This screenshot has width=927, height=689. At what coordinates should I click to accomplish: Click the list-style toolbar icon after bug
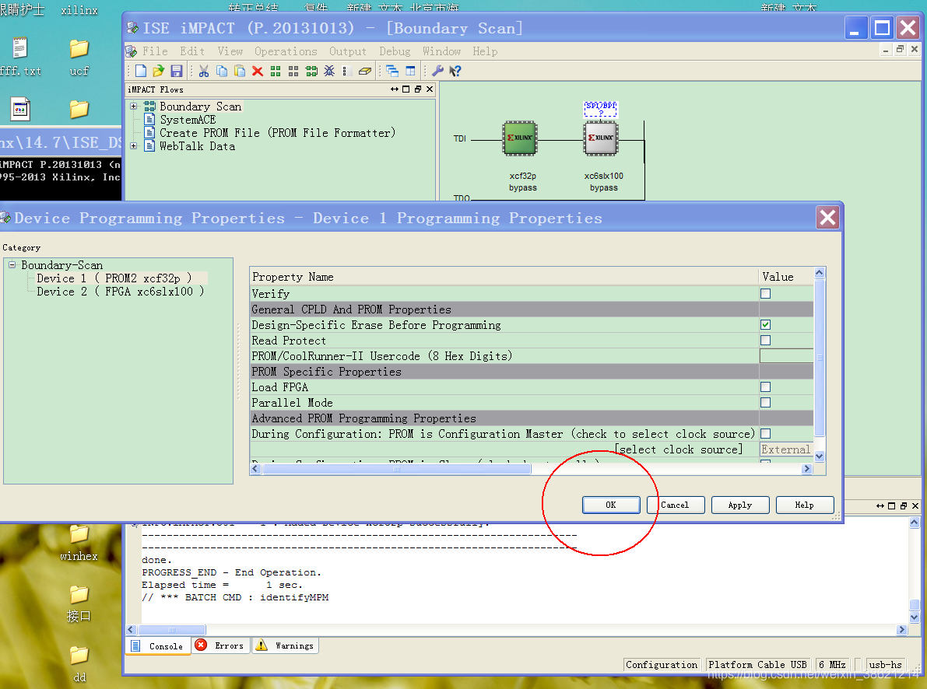(x=347, y=71)
